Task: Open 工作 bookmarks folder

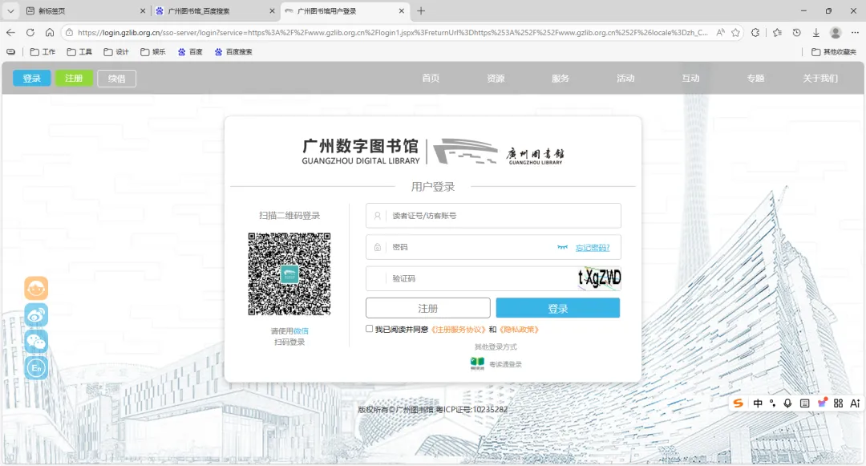Action: (42, 52)
